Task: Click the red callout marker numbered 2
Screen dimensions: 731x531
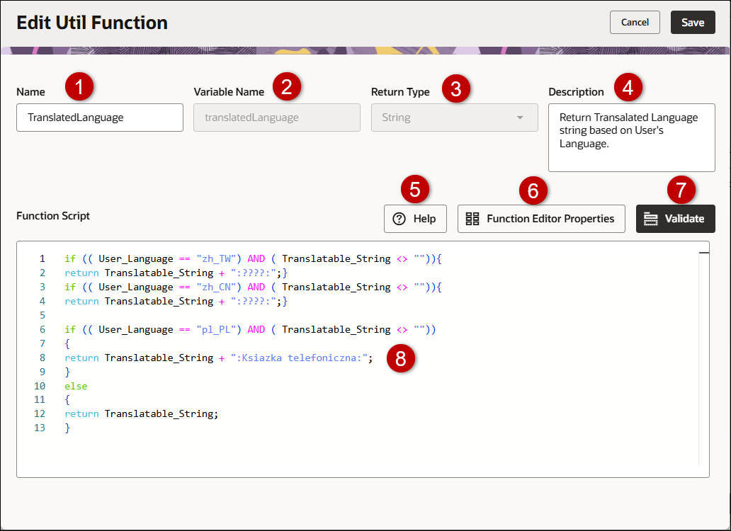Action: tap(286, 88)
